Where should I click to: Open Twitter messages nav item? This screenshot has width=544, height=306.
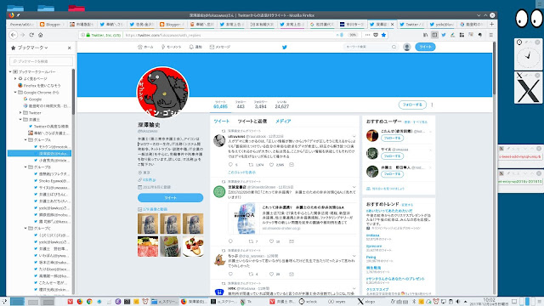click(220, 47)
